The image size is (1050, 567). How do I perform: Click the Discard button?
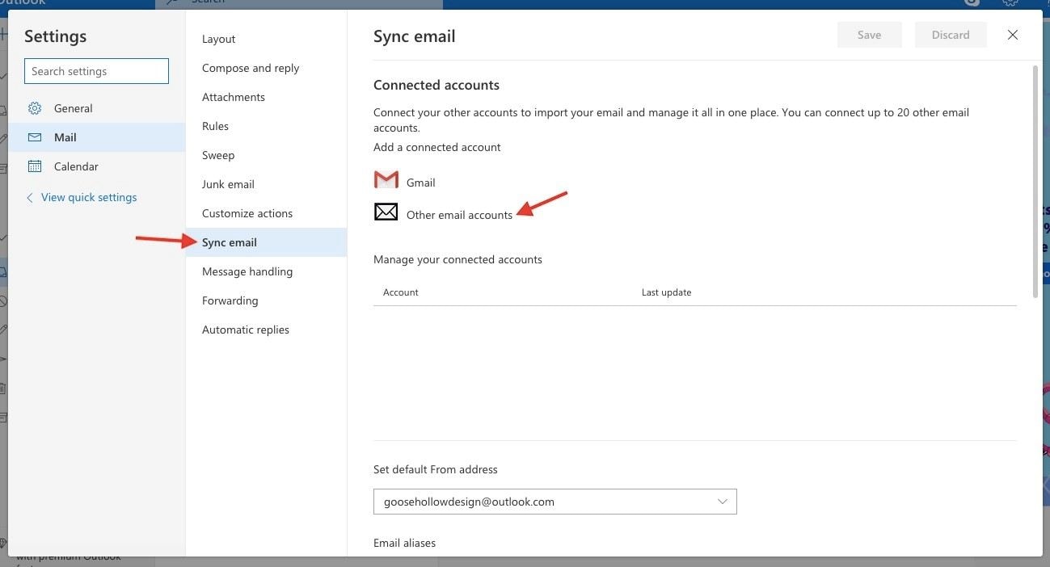[x=950, y=34]
